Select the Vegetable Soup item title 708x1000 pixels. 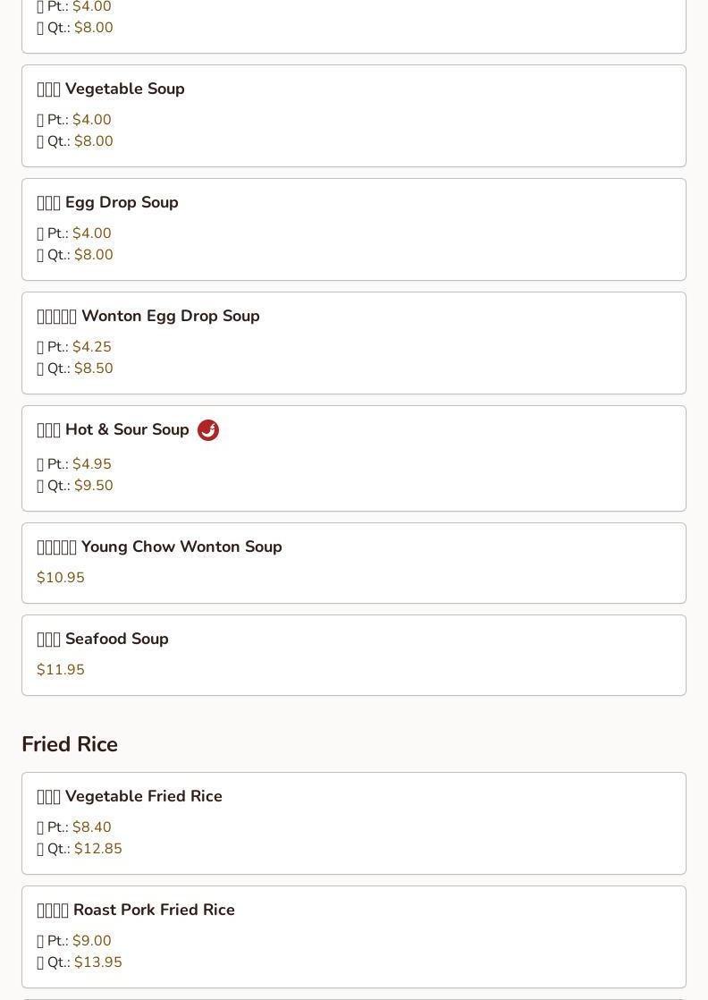coord(111,89)
